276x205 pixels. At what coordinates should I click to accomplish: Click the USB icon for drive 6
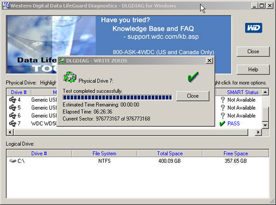(13, 115)
